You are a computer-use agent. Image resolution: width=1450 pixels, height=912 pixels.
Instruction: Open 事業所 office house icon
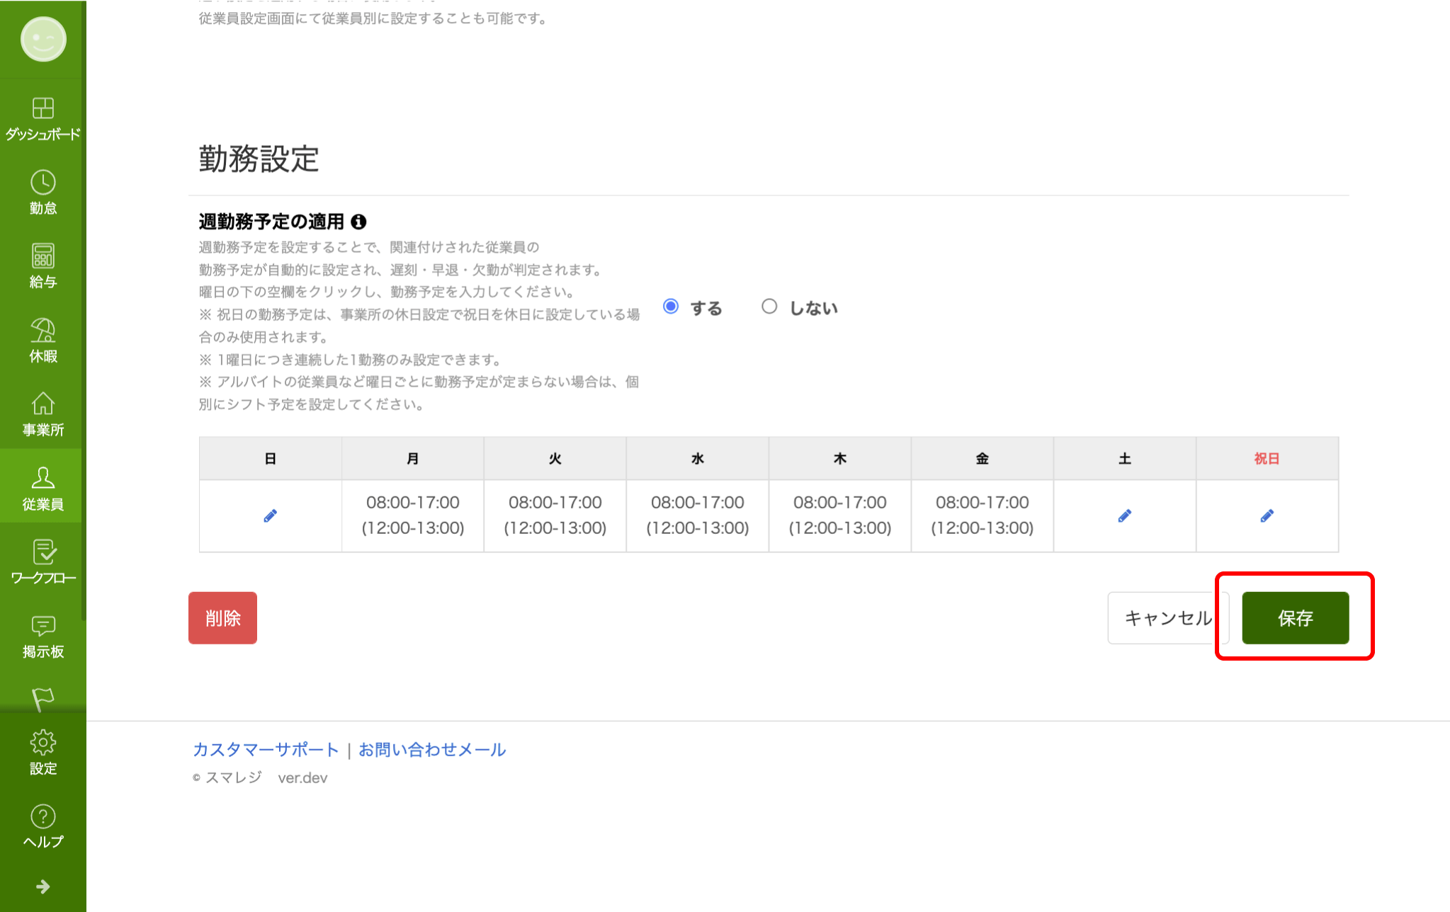(x=43, y=404)
